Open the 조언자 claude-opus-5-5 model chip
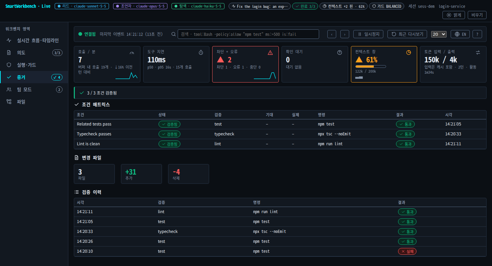This screenshot has width=492, height=266. click(x=140, y=6)
